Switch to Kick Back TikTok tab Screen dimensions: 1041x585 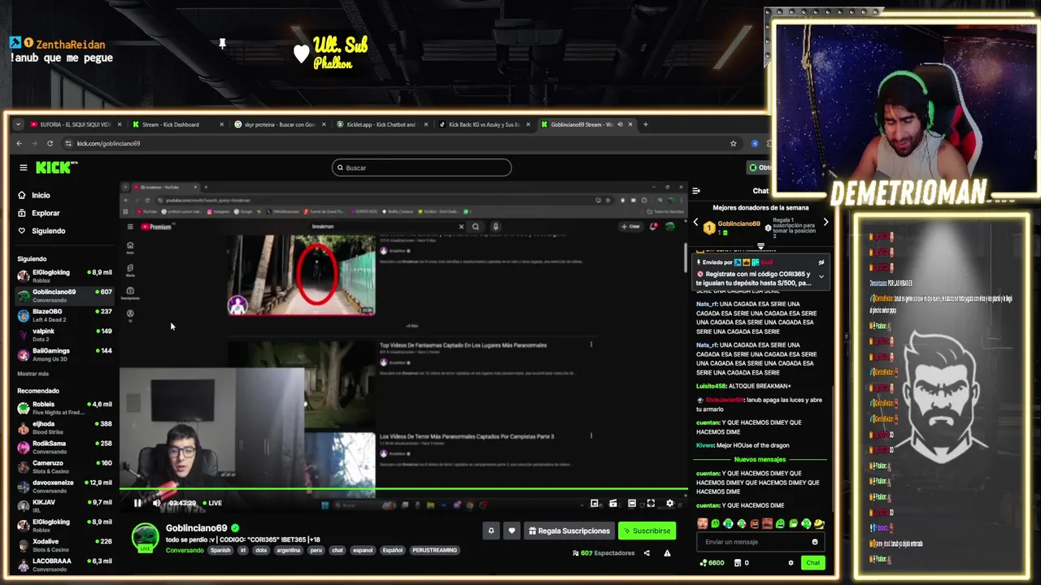point(483,124)
